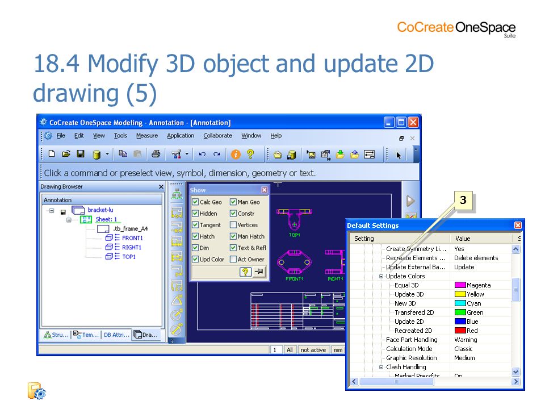Viewport: 545px width, 409px height.
Task: Click the yellow question mark help icon
Action: pyautogui.click(x=250, y=154)
